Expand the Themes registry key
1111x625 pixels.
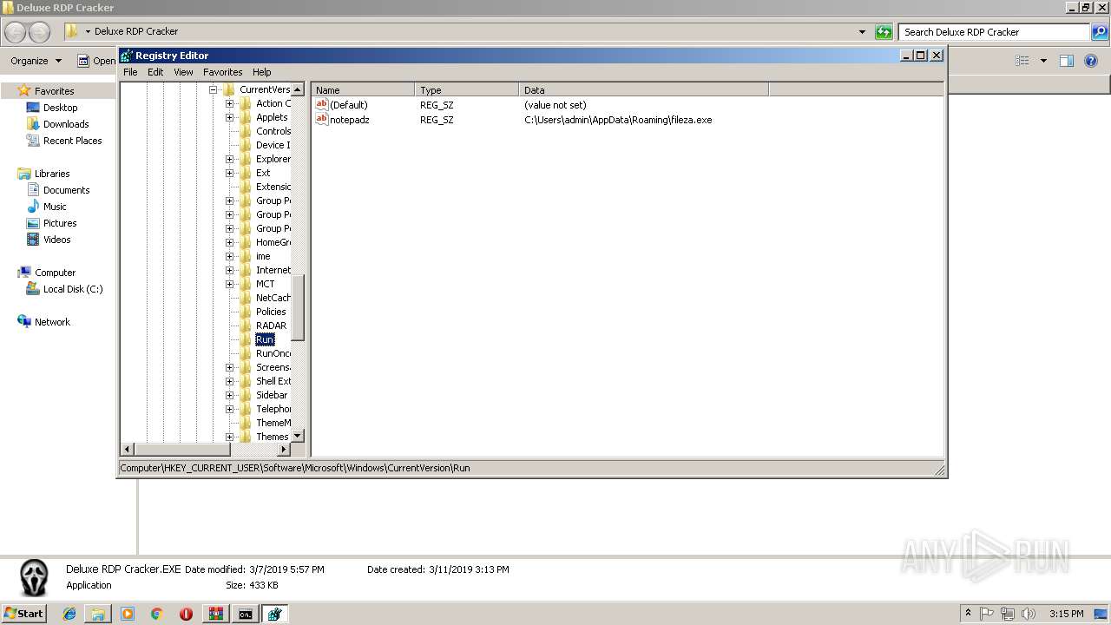pyautogui.click(x=229, y=437)
